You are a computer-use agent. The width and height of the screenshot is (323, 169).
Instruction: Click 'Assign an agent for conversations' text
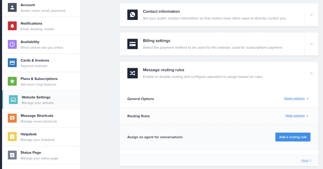coord(155,137)
